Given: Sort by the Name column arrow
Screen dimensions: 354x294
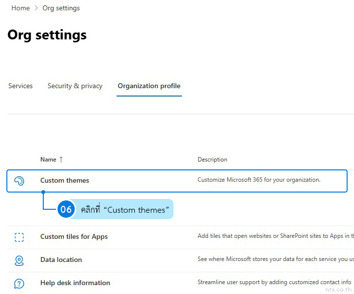Looking at the screenshot, I should click(x=61, y=160).
